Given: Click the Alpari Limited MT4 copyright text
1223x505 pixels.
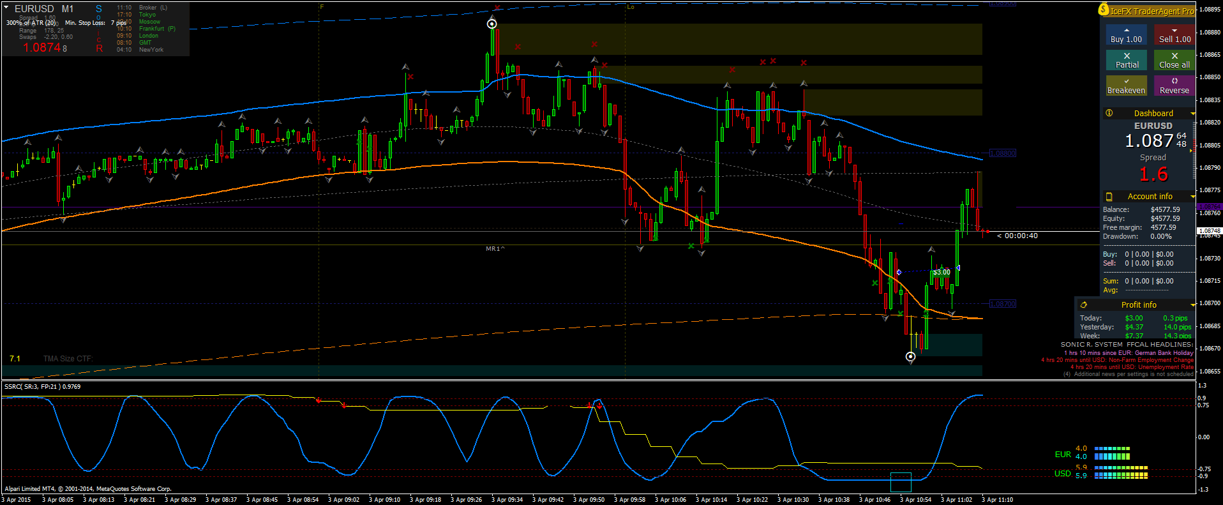Looking at the screenshot, I should tap(88, 489).
